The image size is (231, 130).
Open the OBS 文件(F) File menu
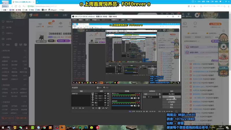tap(74, 20)
